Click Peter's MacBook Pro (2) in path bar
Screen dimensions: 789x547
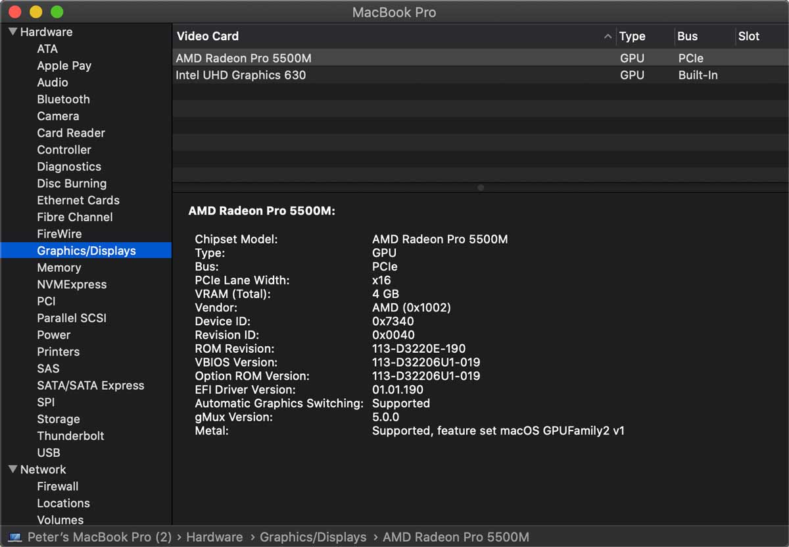coord(99,537)
